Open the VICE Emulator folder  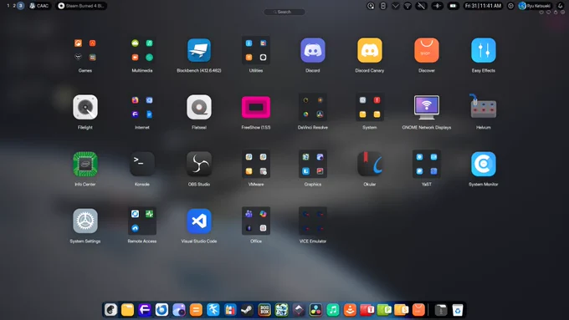313,221
